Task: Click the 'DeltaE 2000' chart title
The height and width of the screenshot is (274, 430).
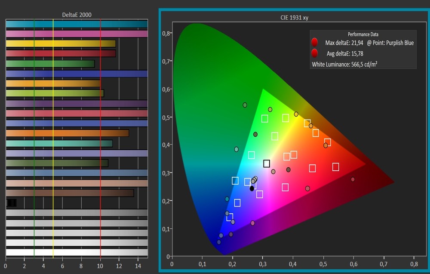Action: pyautogui.click(x=77, y=15)
